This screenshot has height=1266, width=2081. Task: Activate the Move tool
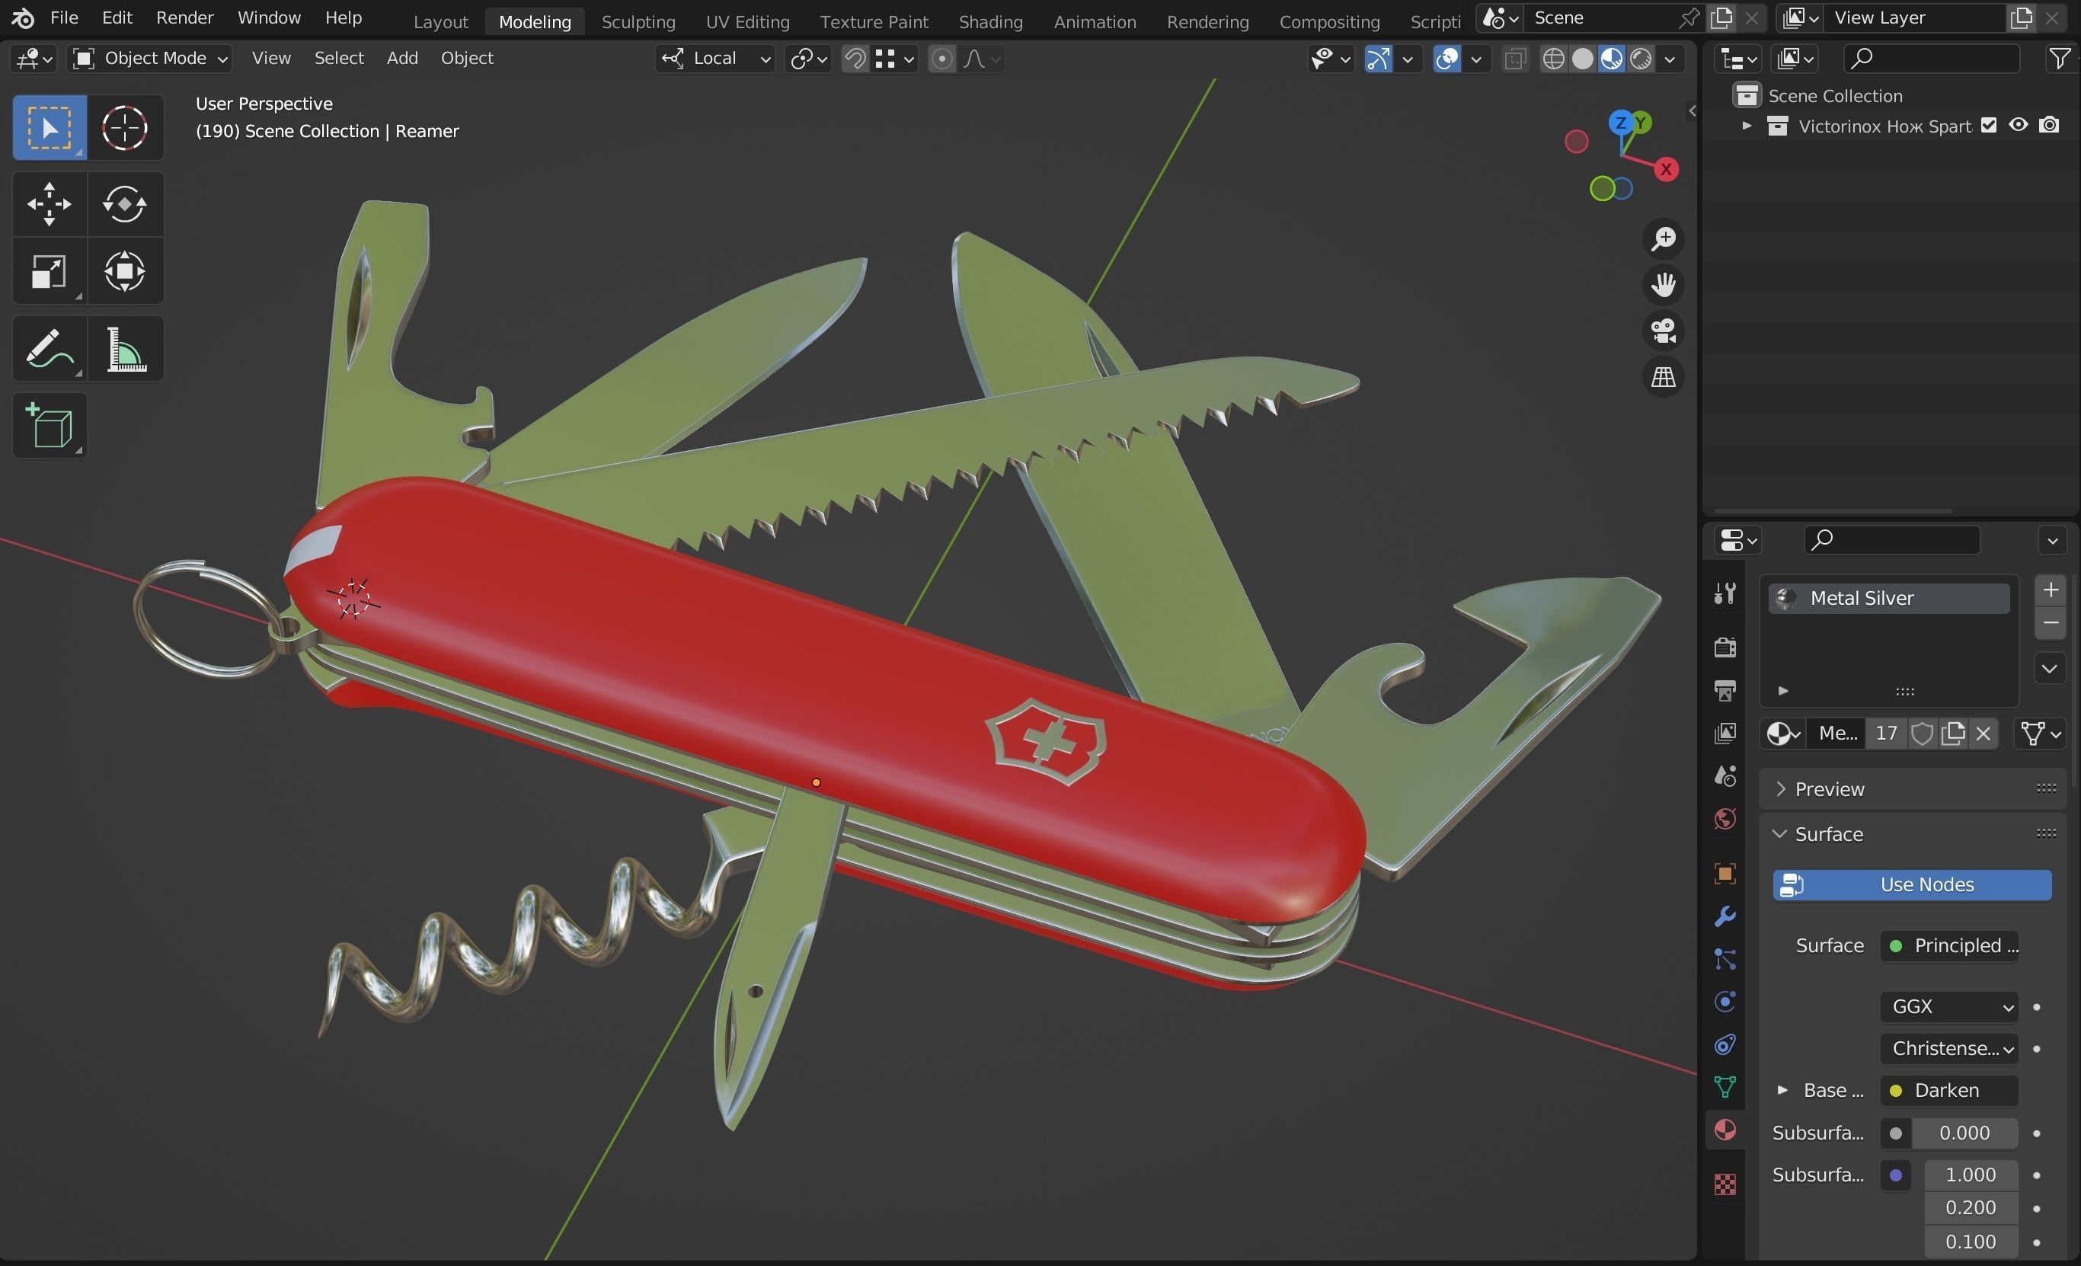pos(49,203)
